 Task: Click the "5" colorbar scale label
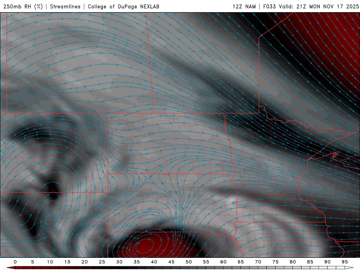pyautogui.click(x=32, y=262)
